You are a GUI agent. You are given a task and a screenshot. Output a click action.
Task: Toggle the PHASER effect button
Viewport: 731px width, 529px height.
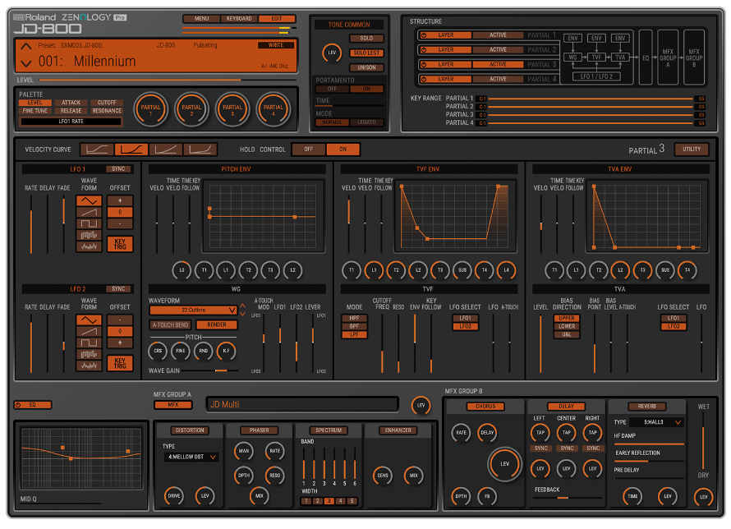260,430
